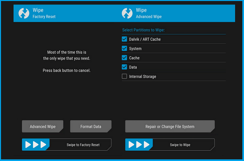Tap the Format Data button
Viewport: 244px width, 161px height.
90,127
